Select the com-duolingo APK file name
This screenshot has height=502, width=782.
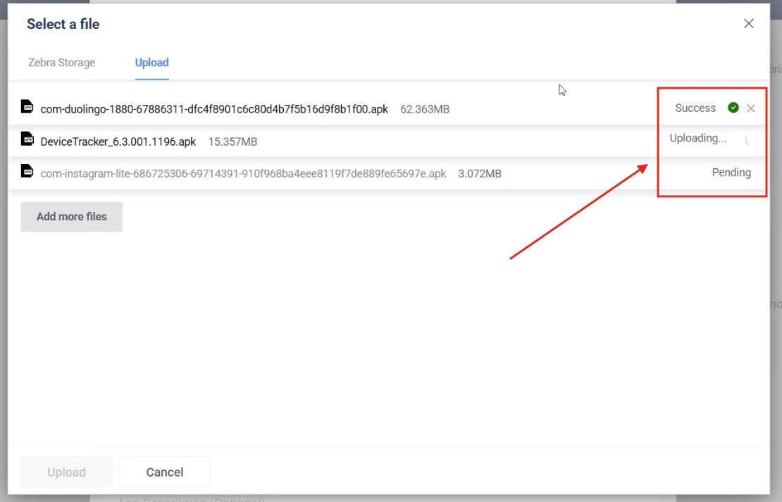(214, 109)
